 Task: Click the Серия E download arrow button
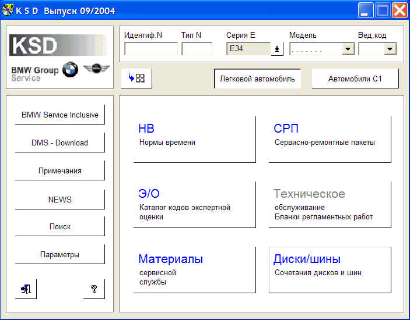(277, 49)
